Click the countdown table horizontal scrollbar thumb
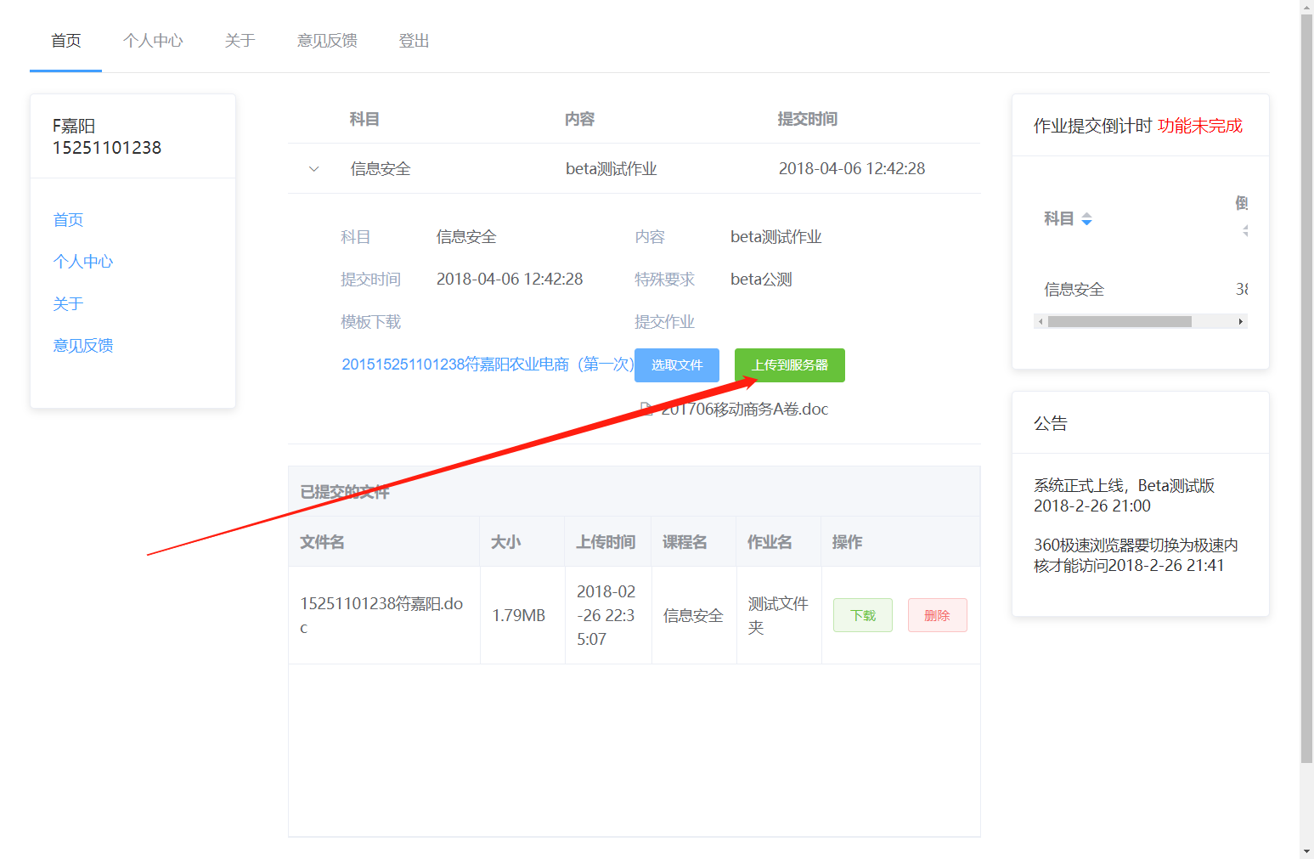 tap(1119, 322)
